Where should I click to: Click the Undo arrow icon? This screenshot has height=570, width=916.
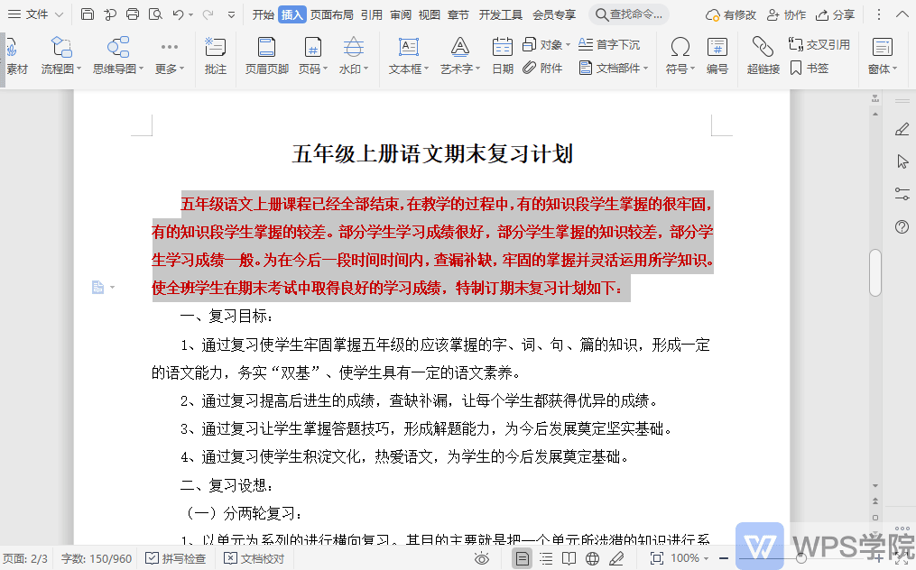[178, 14]
